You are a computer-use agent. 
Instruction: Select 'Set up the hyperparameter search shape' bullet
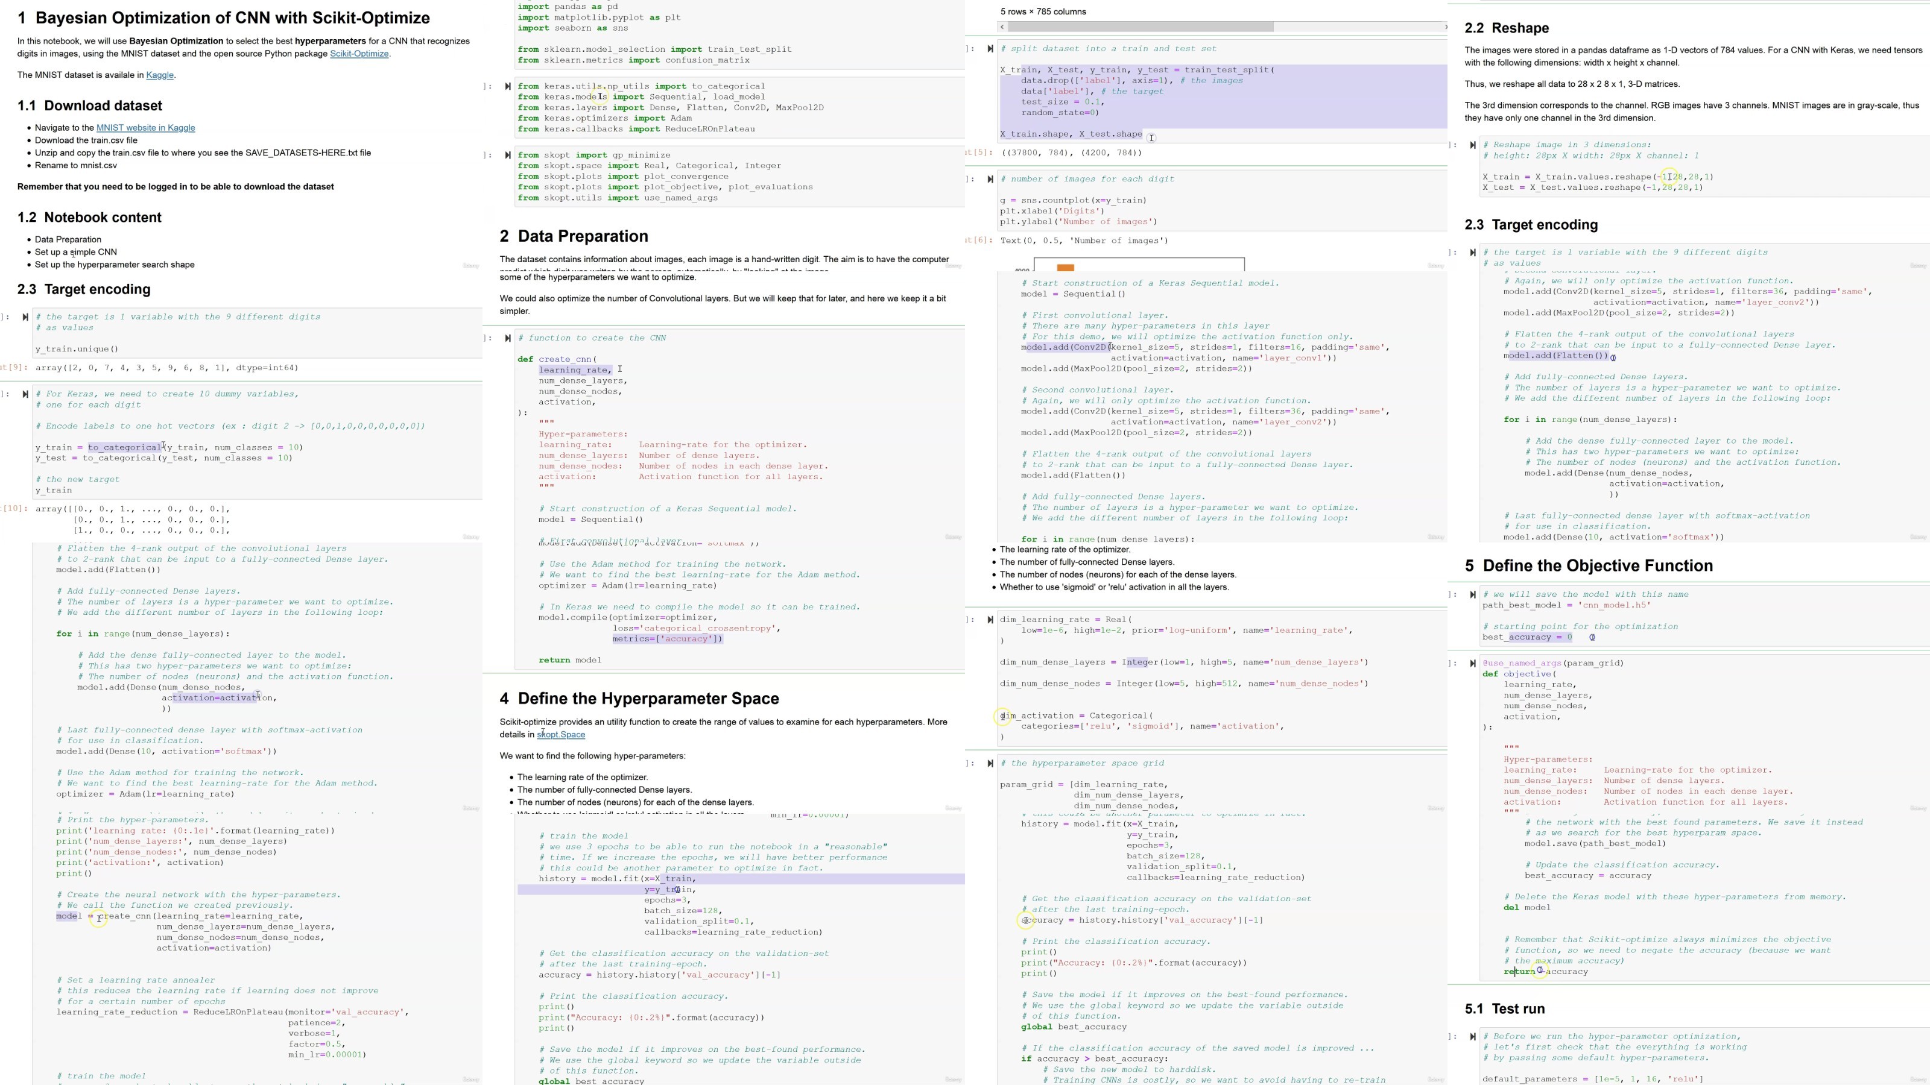pyautogui.click(x=115, y=265)
